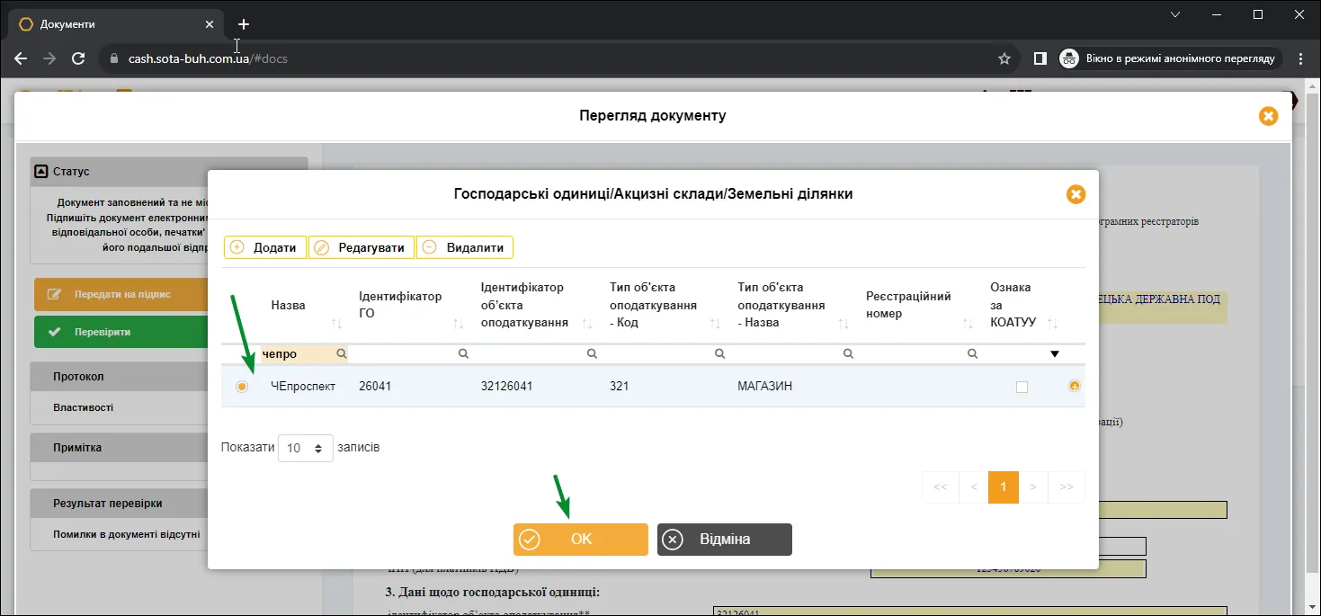Click the Додати button

coord(265,247)
